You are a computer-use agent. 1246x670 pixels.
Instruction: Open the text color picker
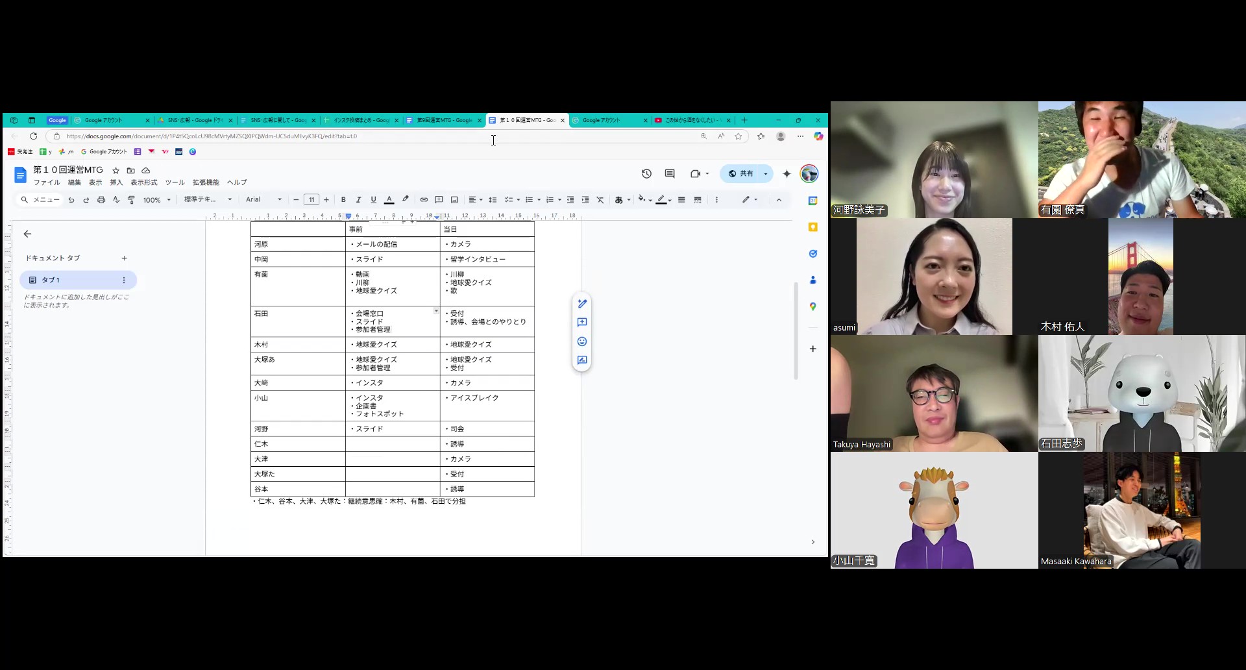point(389,200)
